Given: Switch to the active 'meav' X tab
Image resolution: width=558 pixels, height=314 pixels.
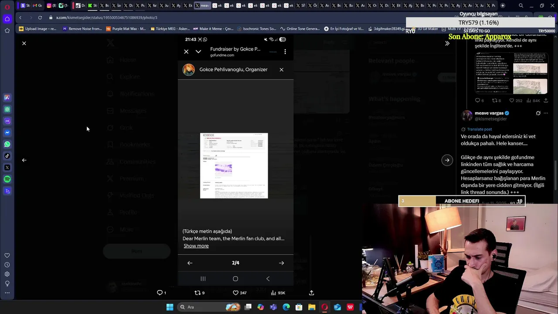Looking at the screenshot, I should tap(202, 6).
